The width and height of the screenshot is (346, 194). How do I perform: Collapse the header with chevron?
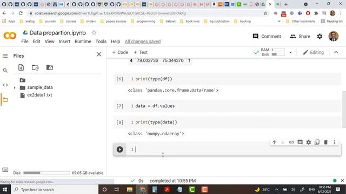click(x=336, y=52)
